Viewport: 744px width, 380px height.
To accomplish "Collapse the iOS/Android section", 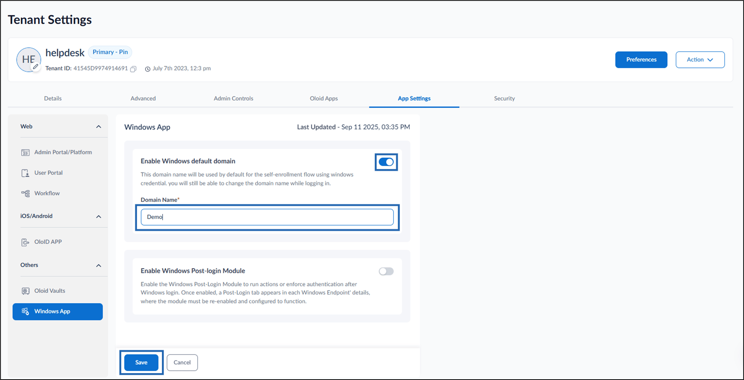I will click(98, 217).
